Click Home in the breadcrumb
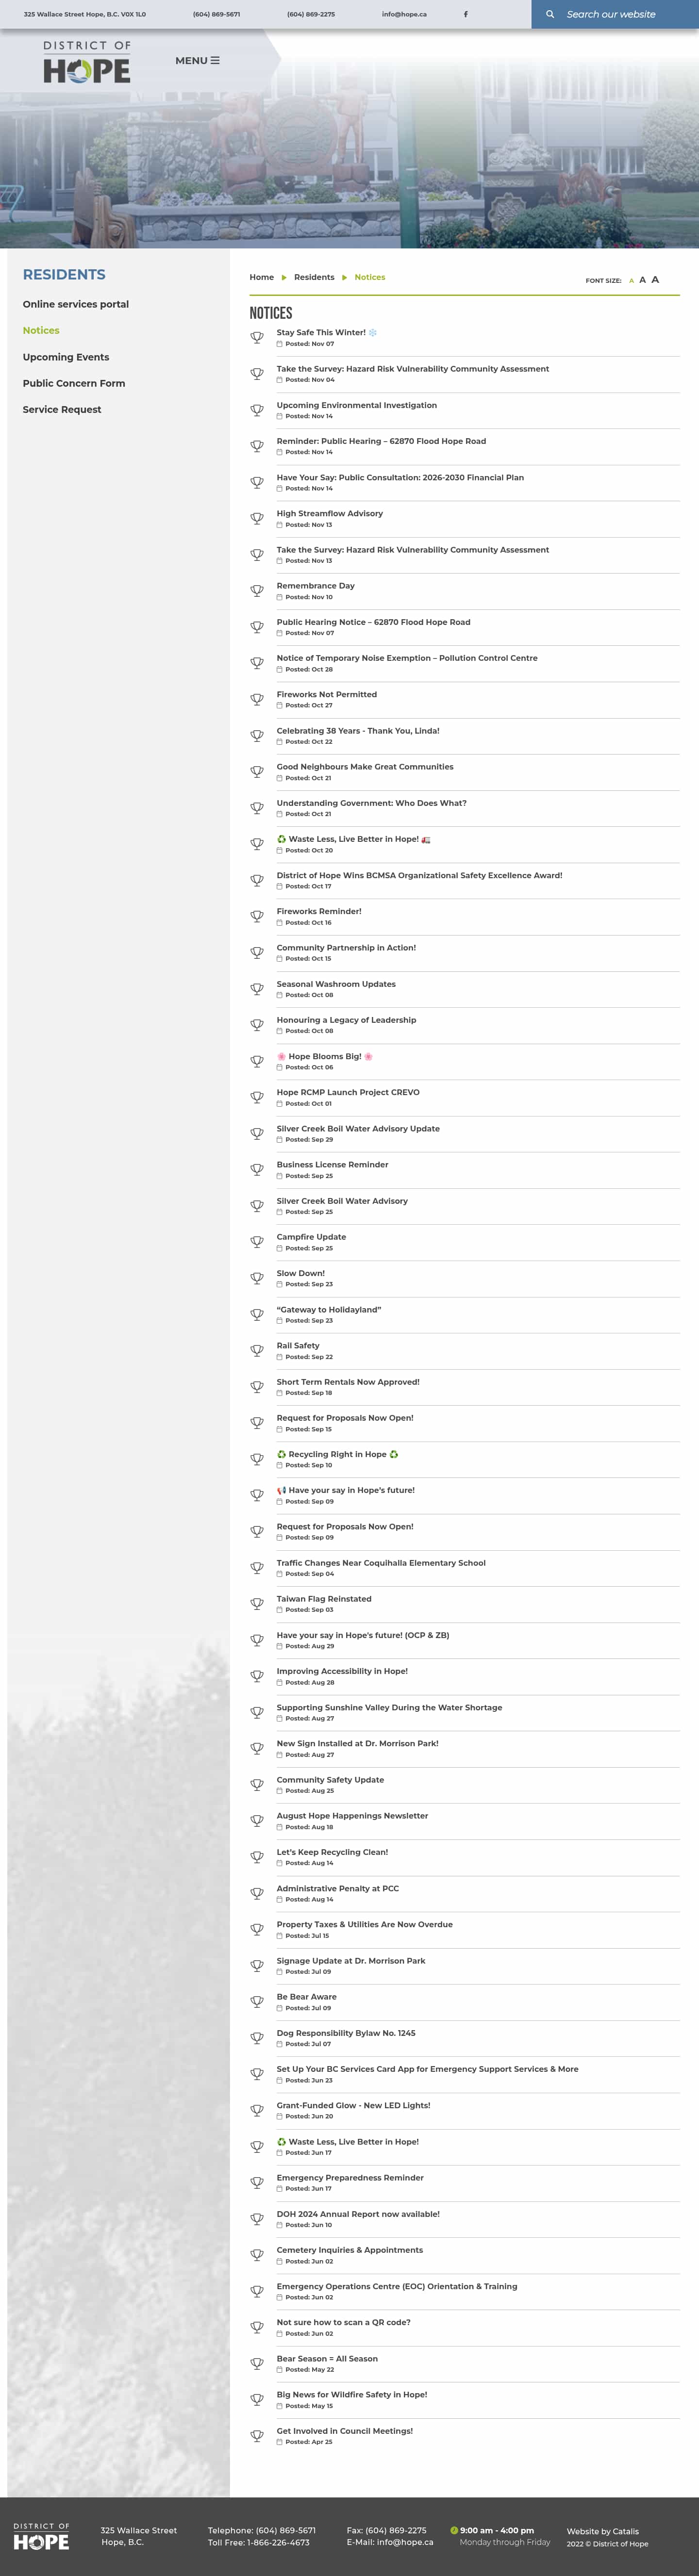 click(x=261, y=277)
